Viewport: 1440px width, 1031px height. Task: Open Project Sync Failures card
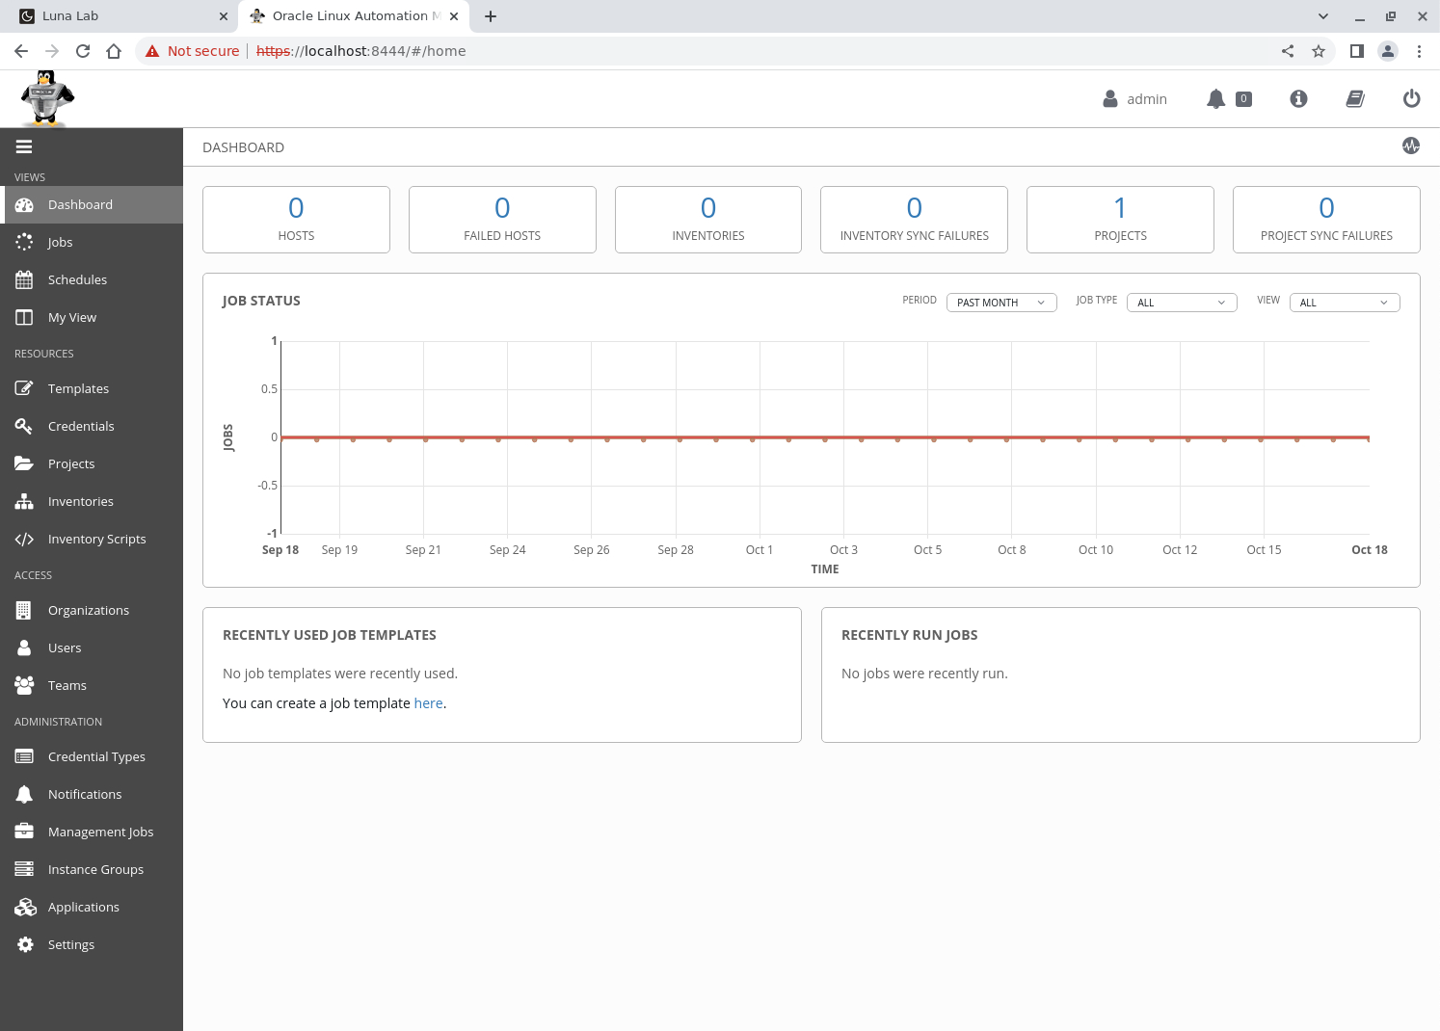(1326, 220)
